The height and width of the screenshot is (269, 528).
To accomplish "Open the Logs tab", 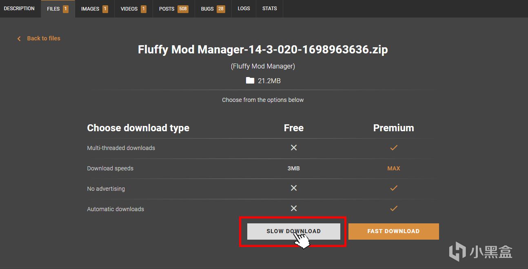I will [x=244, y=9].
